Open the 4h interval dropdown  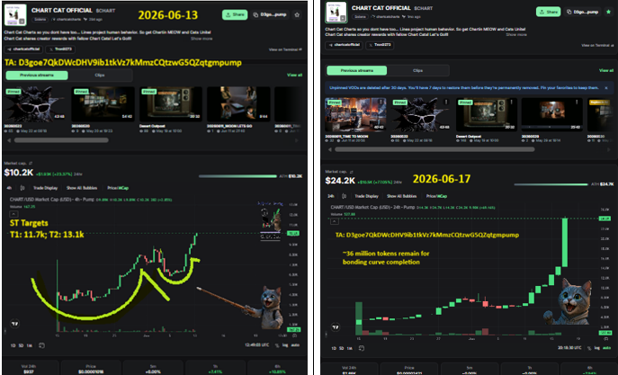click(9, 188)
